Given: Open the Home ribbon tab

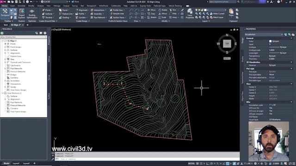Looking at the screenshot, I should tap(4, 6).
